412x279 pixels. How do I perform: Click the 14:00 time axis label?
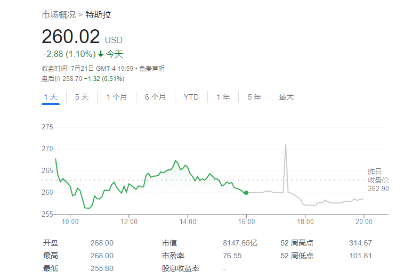tap(188, 222)
